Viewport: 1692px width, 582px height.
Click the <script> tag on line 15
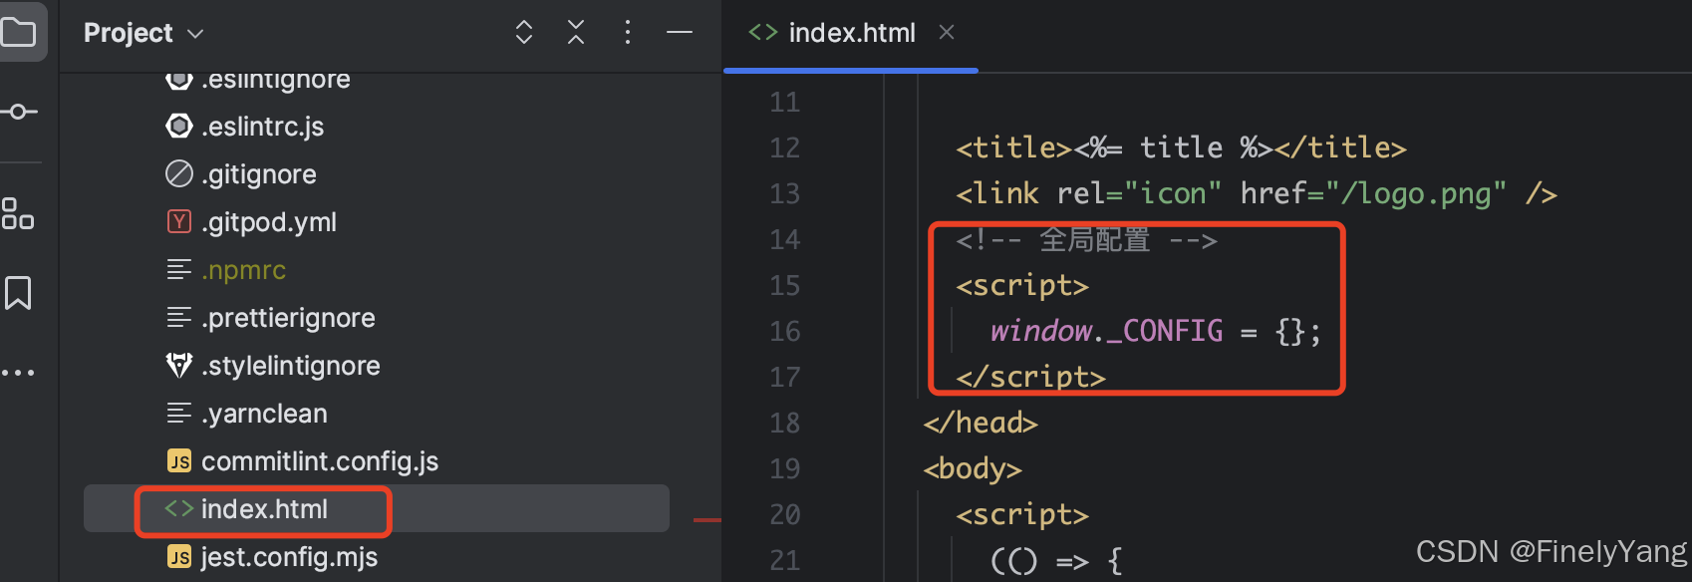pyautogui.click(x=1022, y=285)
